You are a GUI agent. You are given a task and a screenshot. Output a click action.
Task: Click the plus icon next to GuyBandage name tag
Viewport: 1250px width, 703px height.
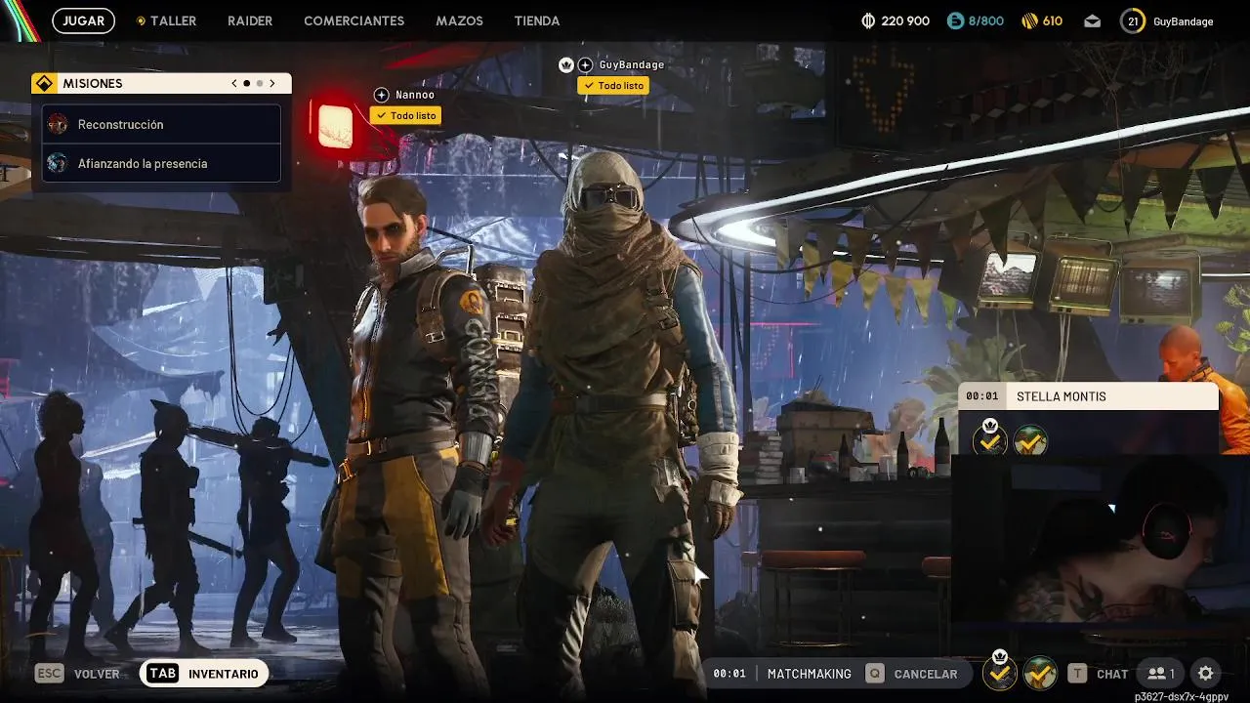pyautogui.click(x=585, y=64)
